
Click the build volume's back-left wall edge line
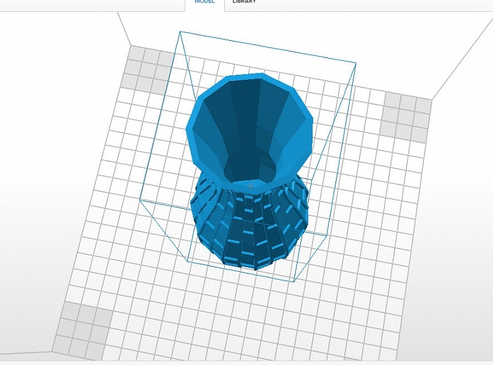pos(124,28)
